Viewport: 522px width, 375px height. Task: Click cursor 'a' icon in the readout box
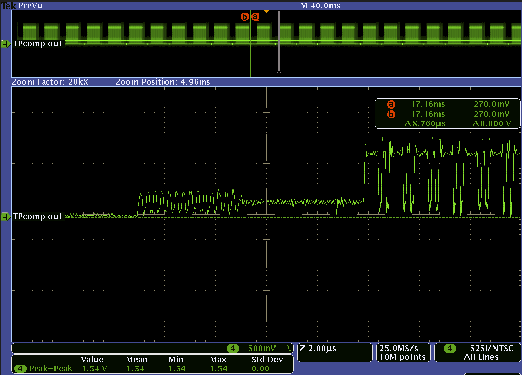[391, 104]
